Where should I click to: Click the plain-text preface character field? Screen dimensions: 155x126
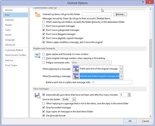tap(112, 82)
